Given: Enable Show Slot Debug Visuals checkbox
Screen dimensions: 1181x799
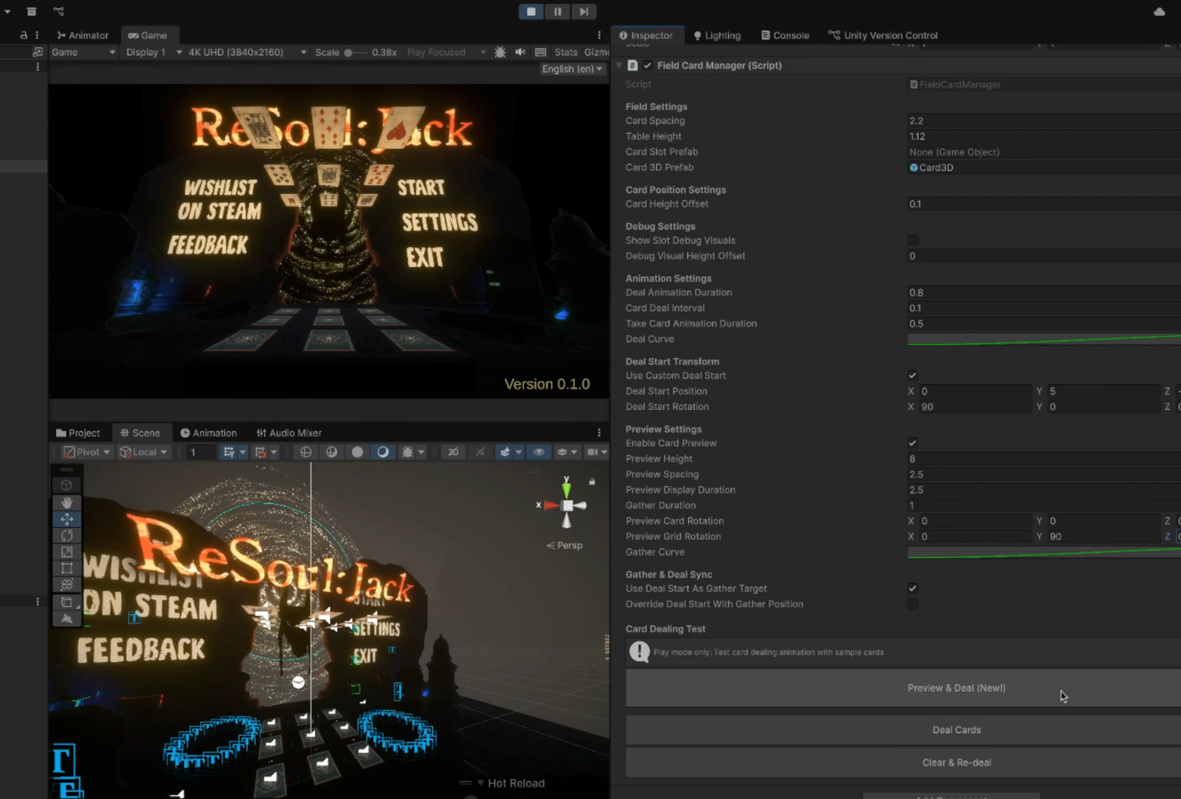Looking at the screenshot, I should click(x=912, y=241).
